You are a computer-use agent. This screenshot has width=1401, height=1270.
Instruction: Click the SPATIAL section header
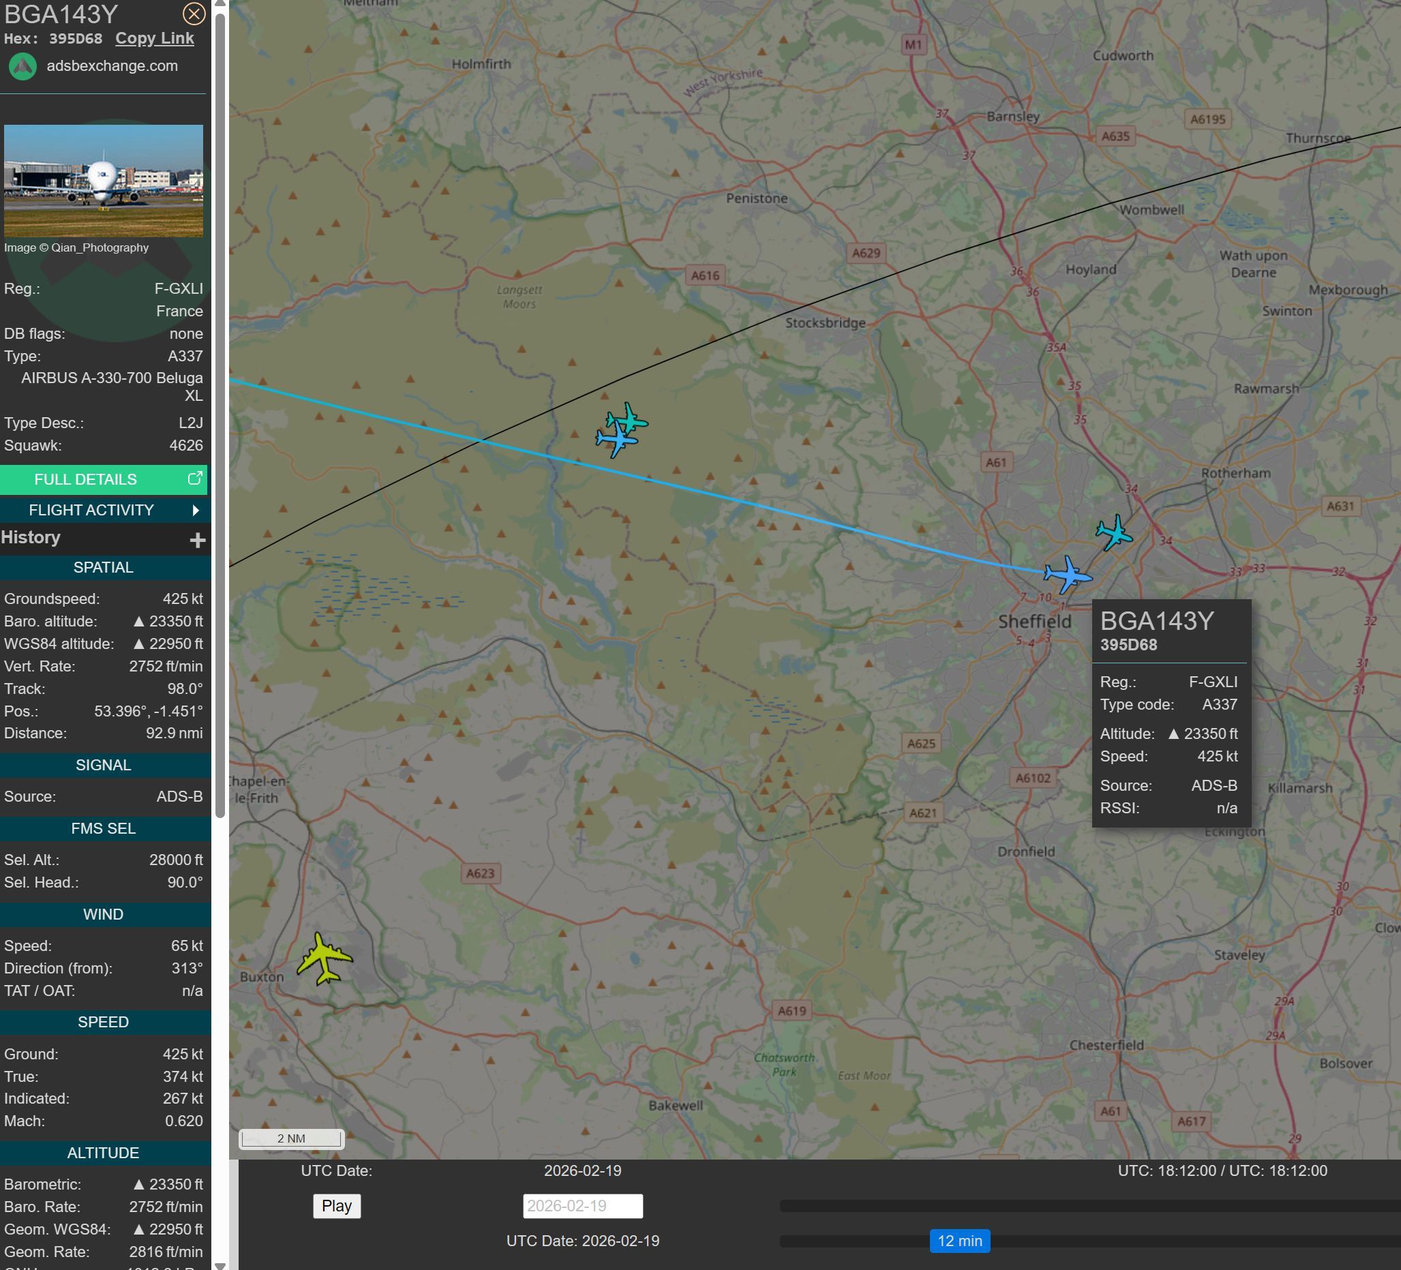tap(104, 568)
